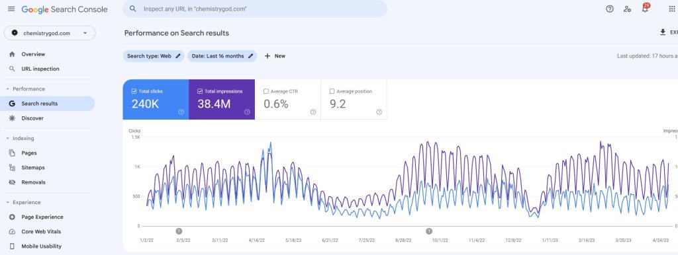Collapse the Indexing section
This screenshot has width=678, height=255.
pyautogui.click(x=8, y=139)
